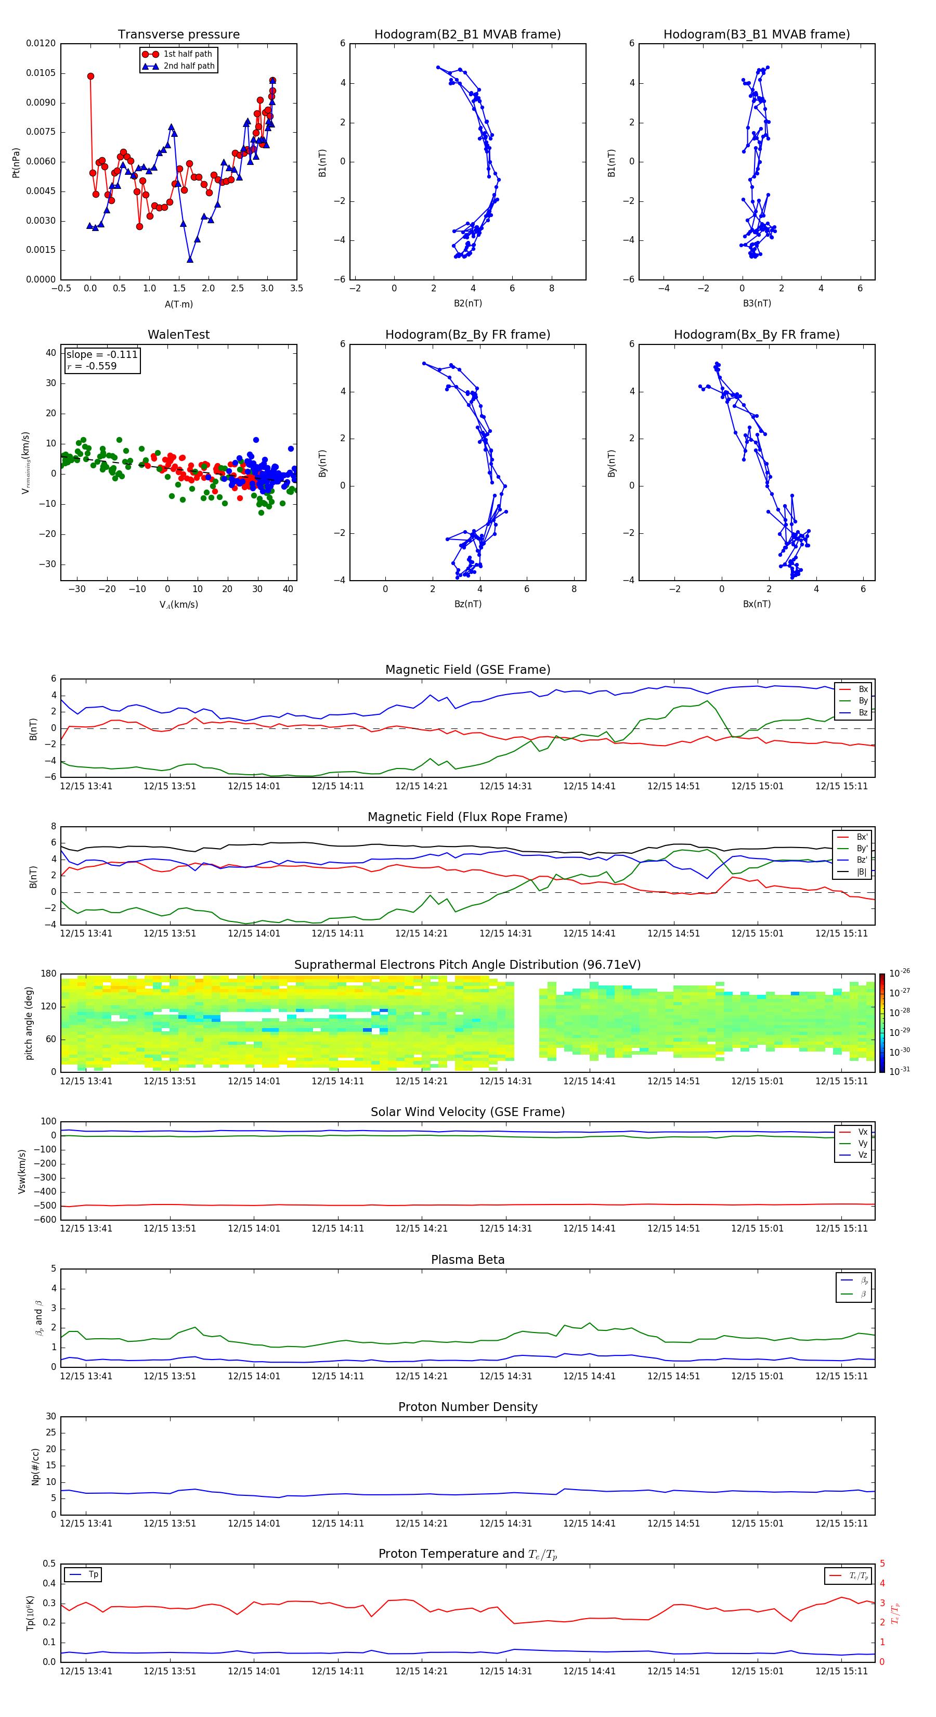This screenshot has width=936, height=1717.
Task: Click the "V_remaining(km/s)" y-axis label
Action: [26, 463]
